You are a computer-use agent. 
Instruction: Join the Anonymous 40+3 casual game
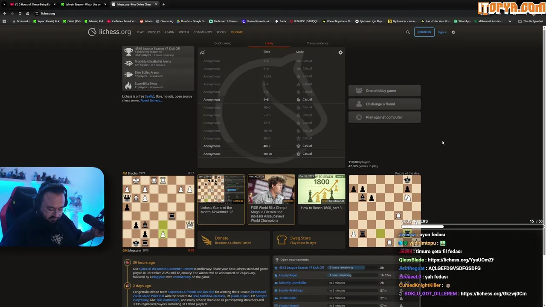click(271, 146)
